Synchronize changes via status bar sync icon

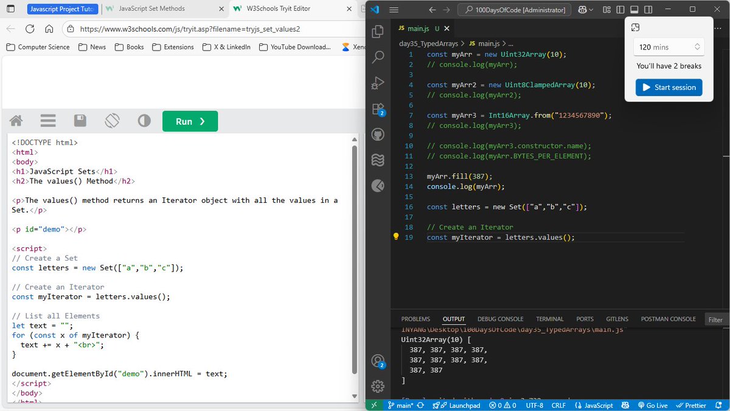click(x=422, y=406)
